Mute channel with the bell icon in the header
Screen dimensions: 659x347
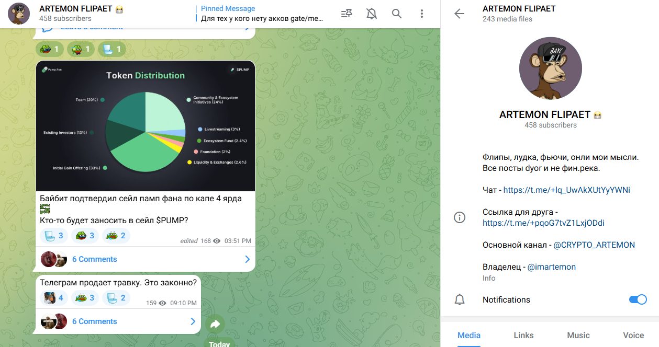point(372,14)
